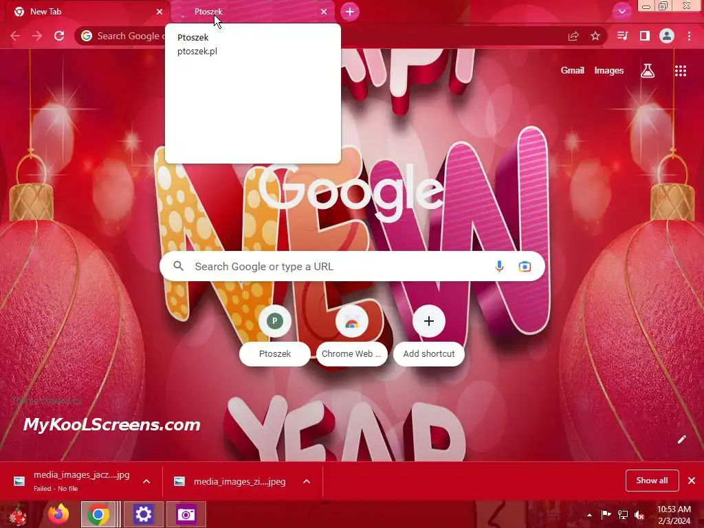Click ptoszek.pl in tab preview
The image size is (704, 528).
[x=197, y=51]
